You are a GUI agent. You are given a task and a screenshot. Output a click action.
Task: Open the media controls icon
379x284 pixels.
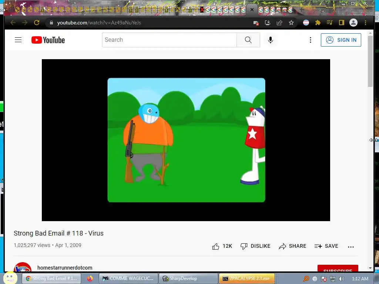point(330,23)
